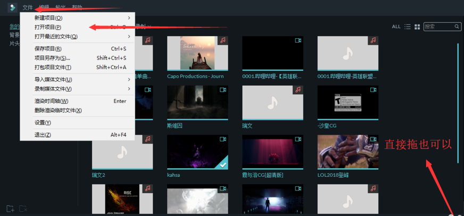The width and height of the screenshot is (464, 216).
Task: Click music note badge on RISE album clip
Action: pos(148,188)
